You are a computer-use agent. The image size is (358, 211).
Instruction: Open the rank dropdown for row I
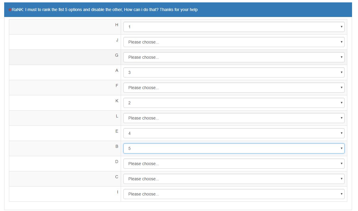(x=234, y=194)
